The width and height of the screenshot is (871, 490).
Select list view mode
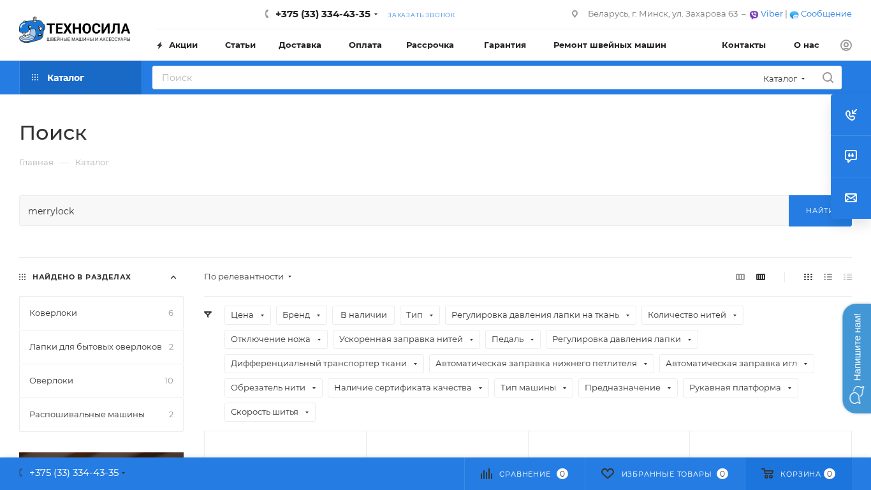point(828,277)
